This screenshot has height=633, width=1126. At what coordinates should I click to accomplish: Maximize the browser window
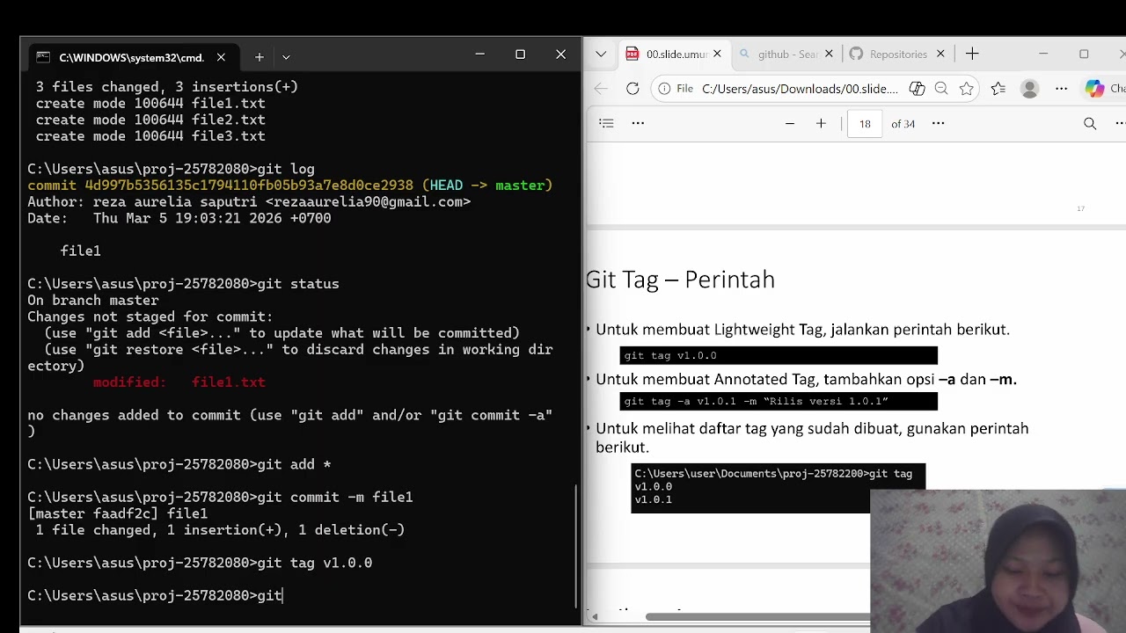pyautogui.click(x=1084, y=54)
